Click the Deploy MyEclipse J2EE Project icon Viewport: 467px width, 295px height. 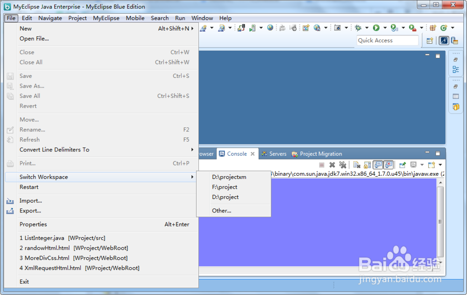(241, 28)
